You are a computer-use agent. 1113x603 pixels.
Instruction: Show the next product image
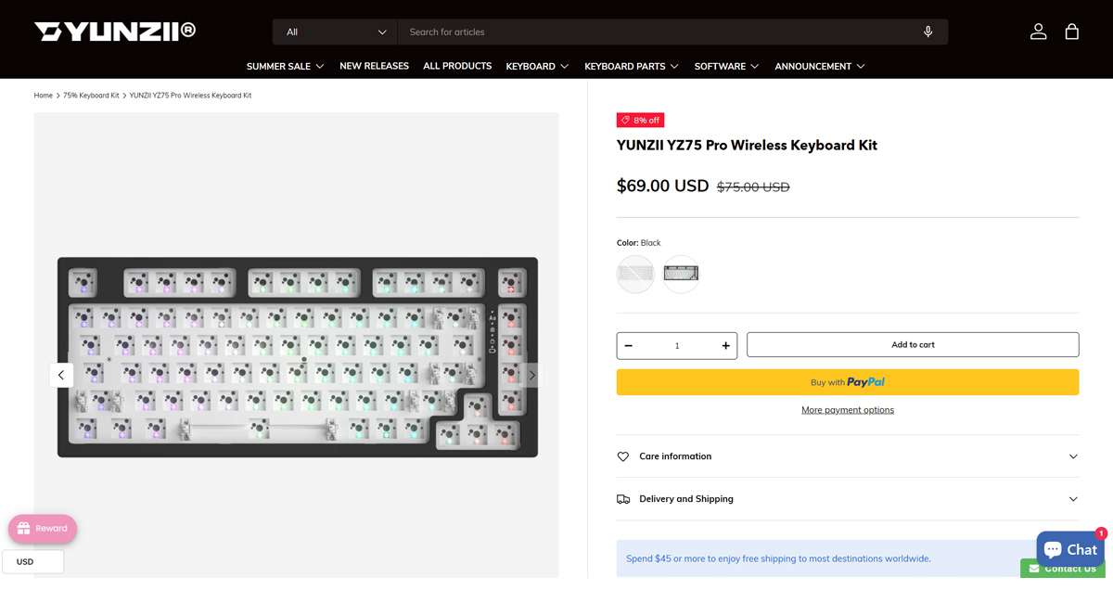(531, 375)
